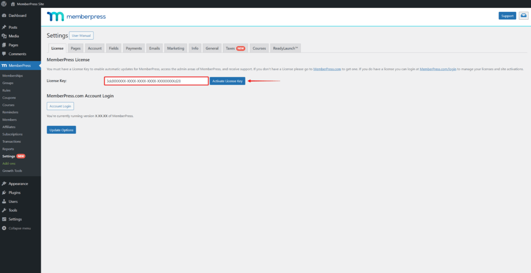Go to Subscriptions in the sidebar
This screenshot has height=273, width=531.
tap(13, 134)
